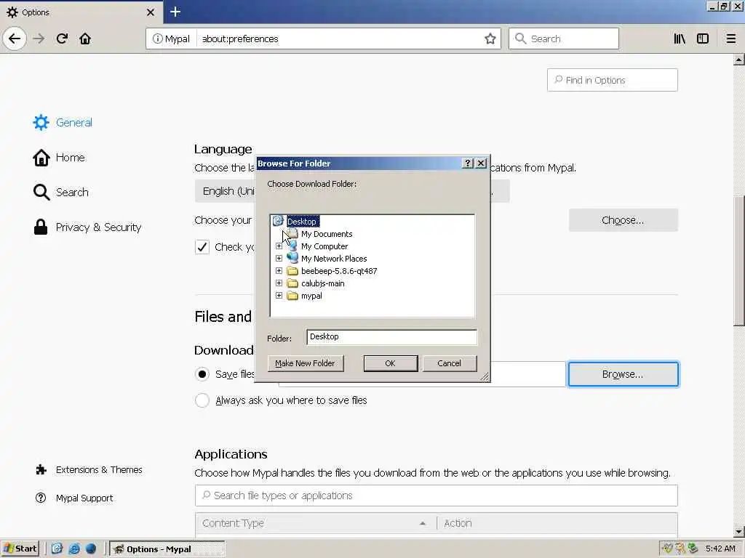Viewport: 745px width, 558px height.
Task: Click the Options - Mypal taskbar button
Action: point(167,549)
